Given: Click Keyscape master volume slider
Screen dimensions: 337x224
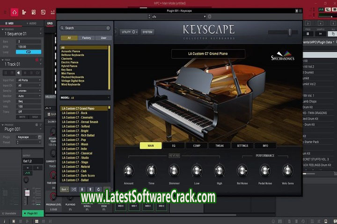Looking at the screenshot, I should [x=290, y=32].
